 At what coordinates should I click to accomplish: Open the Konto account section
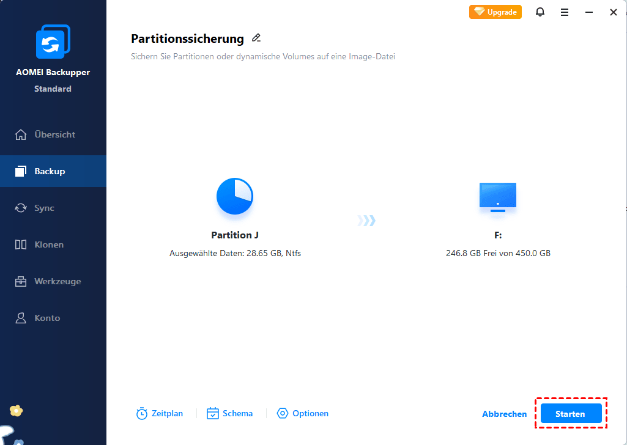(53, 318)
